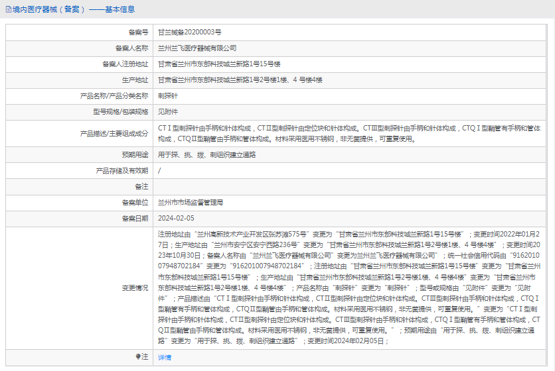Click the 变更情况 change history paragraph
Screen dimensions: 555x371
349,288
